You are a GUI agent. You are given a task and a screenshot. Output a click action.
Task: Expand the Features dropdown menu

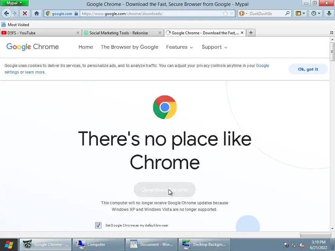click(x=180, y=47)
